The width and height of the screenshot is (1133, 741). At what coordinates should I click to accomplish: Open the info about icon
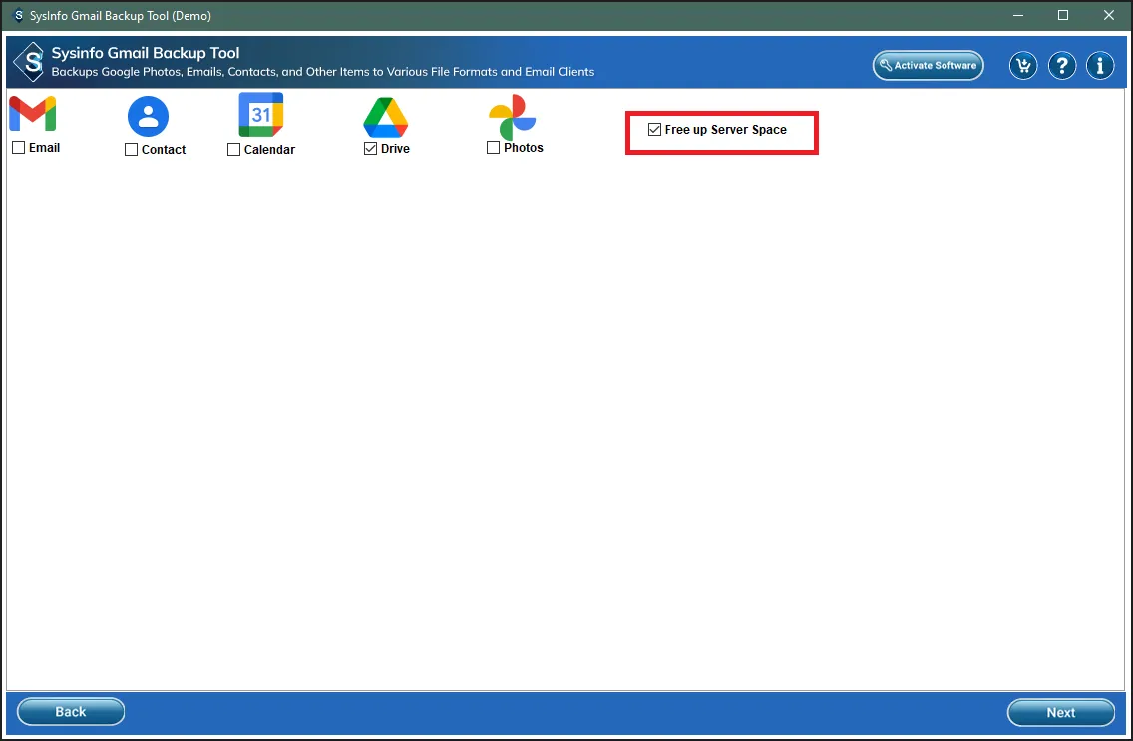click(x=1100, y=65)
